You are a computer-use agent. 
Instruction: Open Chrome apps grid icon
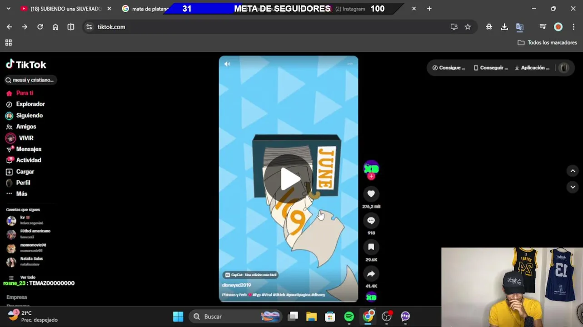[x=8, y=43]
